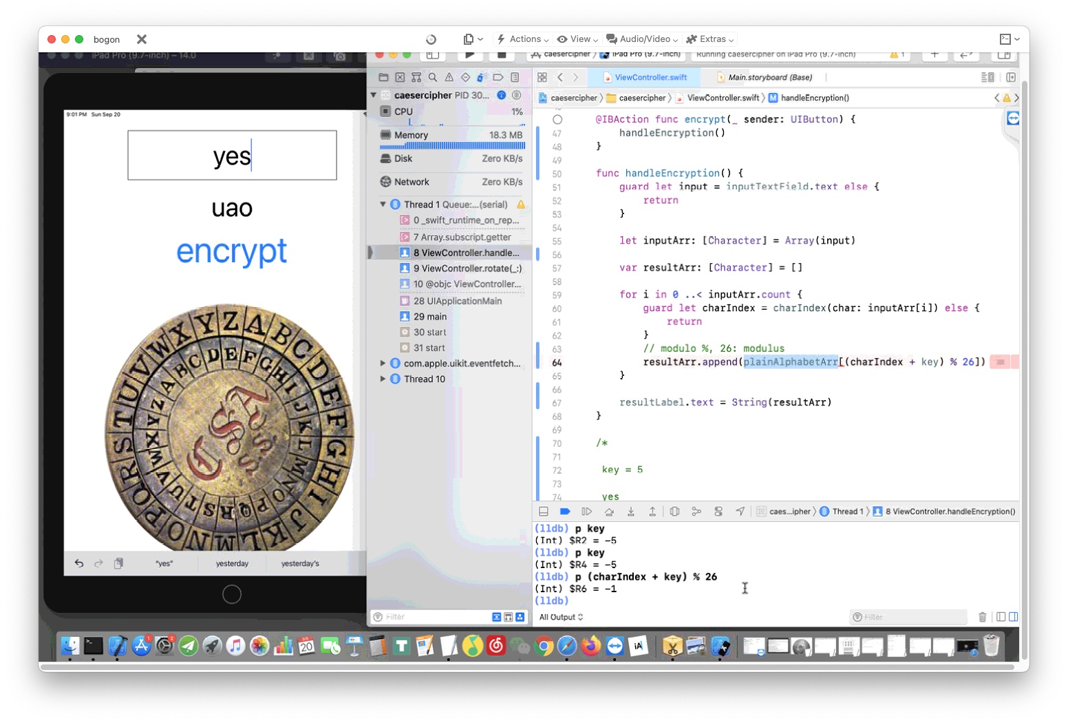Toggle the variables view pane button
The width and height of the screenshot is (1068, 723).
(1001, 617)
